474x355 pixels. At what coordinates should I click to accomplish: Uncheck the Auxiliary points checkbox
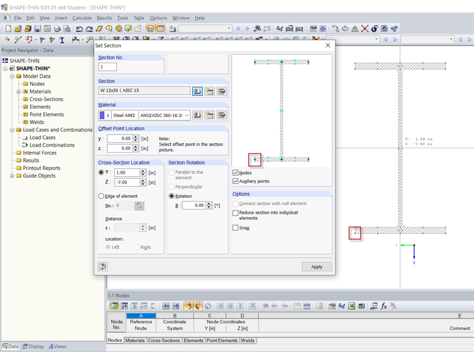(x=236, y=181)
